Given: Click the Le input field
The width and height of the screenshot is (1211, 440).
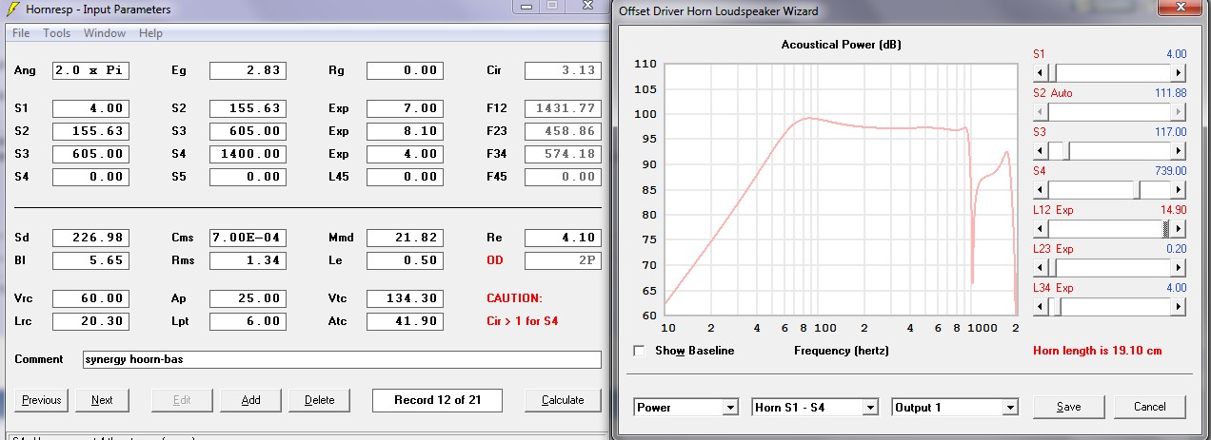Looking at the screenshot, I should [405, 260].
